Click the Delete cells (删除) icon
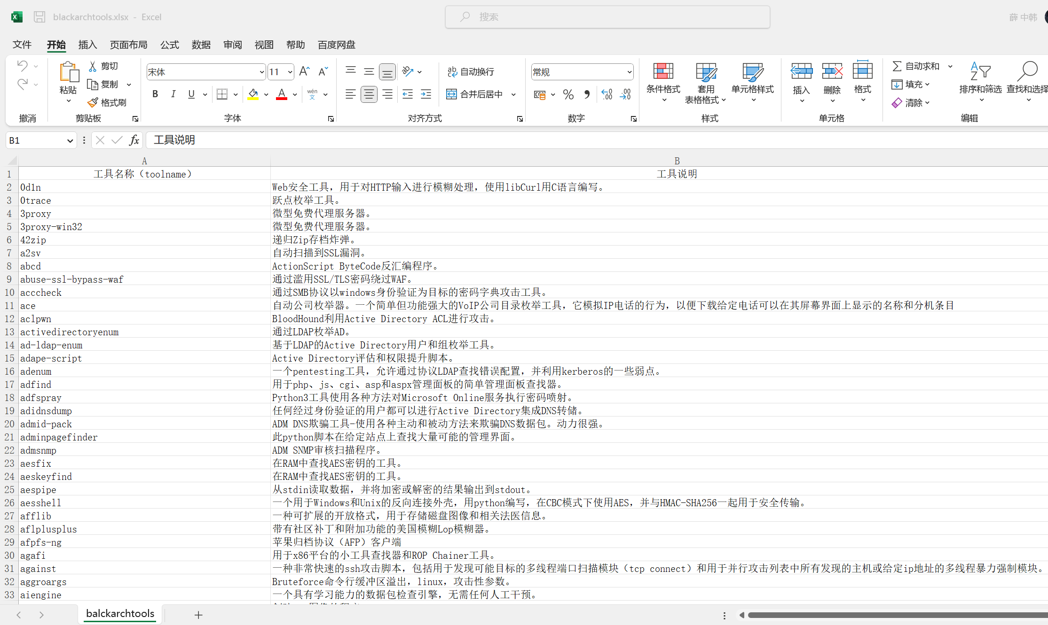 [832, 71]
